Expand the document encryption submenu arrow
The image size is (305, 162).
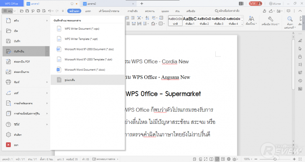47,103
